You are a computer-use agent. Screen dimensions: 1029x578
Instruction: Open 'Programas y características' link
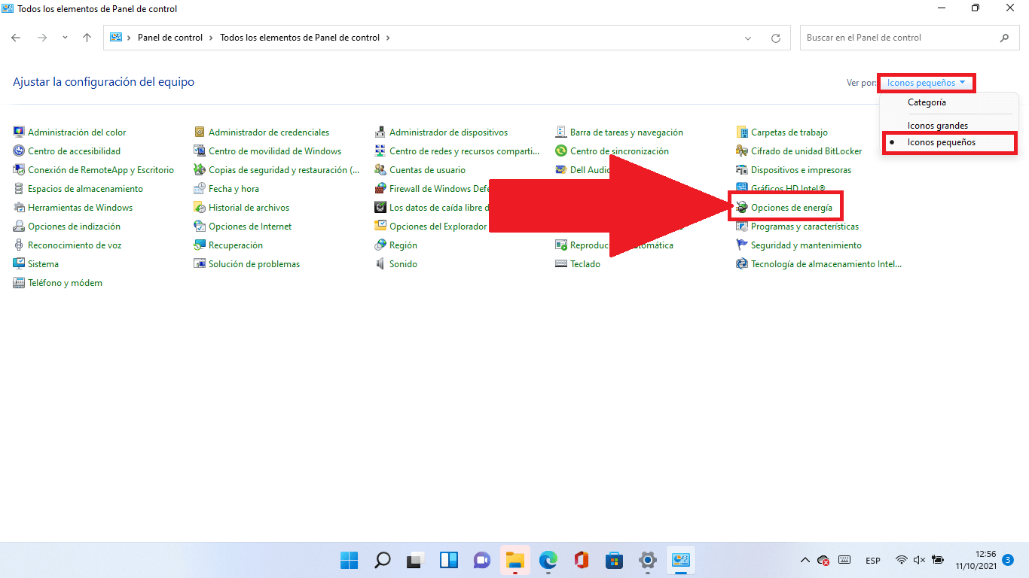805,227
